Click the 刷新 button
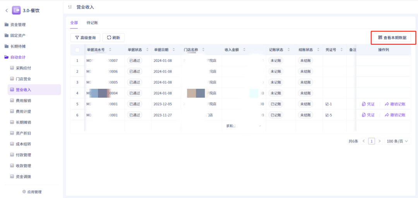 click(113, 38)
